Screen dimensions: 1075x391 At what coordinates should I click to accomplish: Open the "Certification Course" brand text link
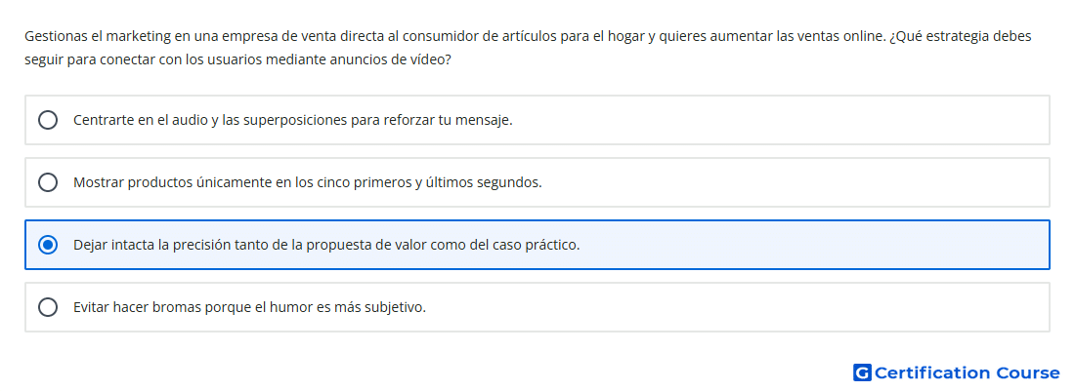pos(967,372)
